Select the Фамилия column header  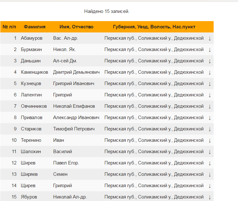(x=34, y=27)
